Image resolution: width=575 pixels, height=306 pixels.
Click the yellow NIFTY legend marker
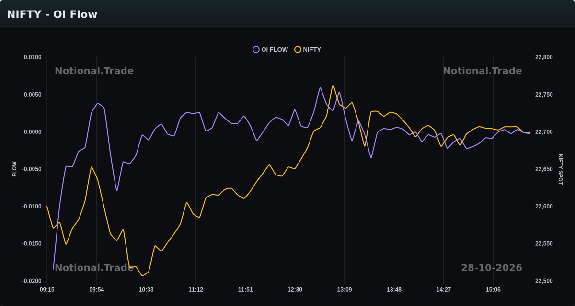(x=298, y=50)
